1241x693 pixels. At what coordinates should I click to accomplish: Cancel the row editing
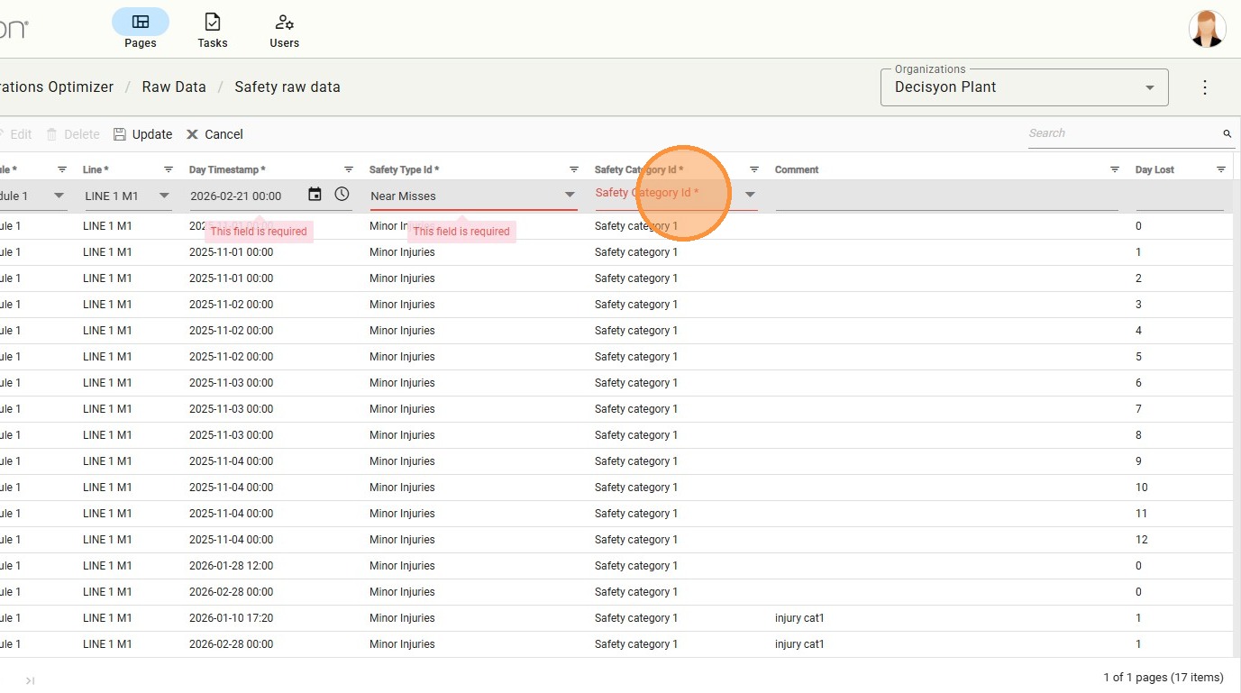(x=214, y=134)
